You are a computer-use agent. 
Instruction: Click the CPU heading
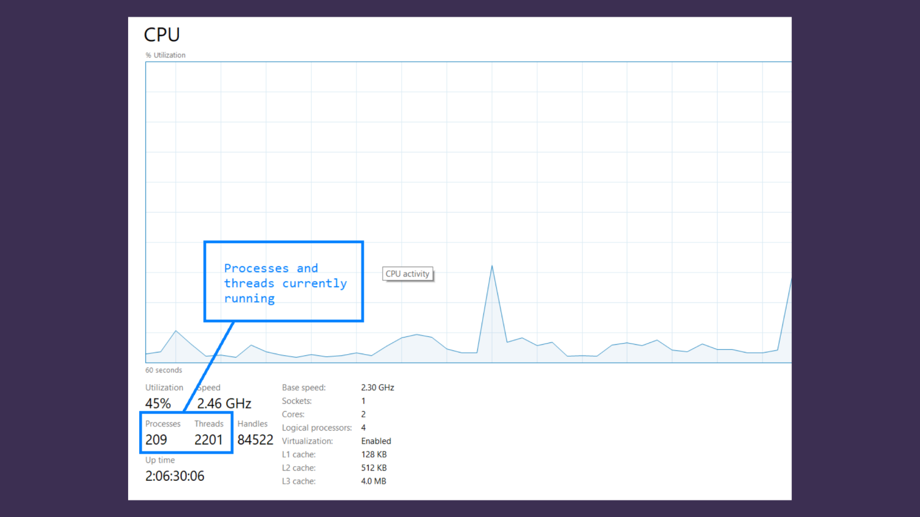[161, 35]
